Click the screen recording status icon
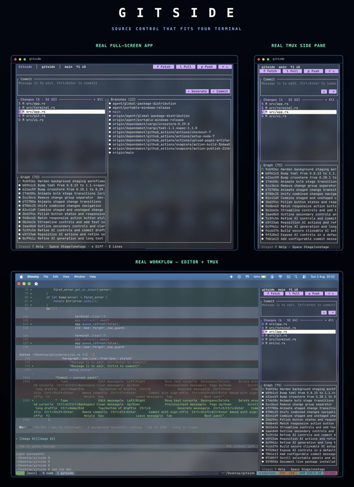Image resolution: width=354 pixels, height=487 pixels. coord(239,277)
